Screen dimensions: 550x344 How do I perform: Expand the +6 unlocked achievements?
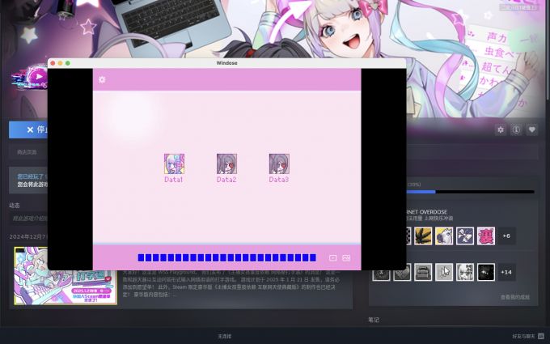pyautogui.click(x=506, y=236)
